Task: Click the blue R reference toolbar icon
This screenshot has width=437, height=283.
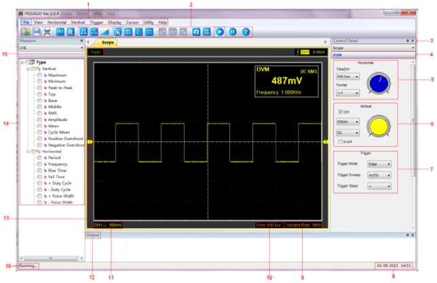Action: (71, 32)
